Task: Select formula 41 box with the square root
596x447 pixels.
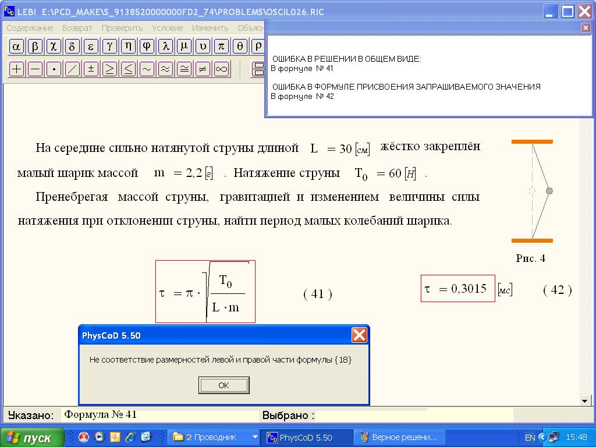Action: click(205, 292)
